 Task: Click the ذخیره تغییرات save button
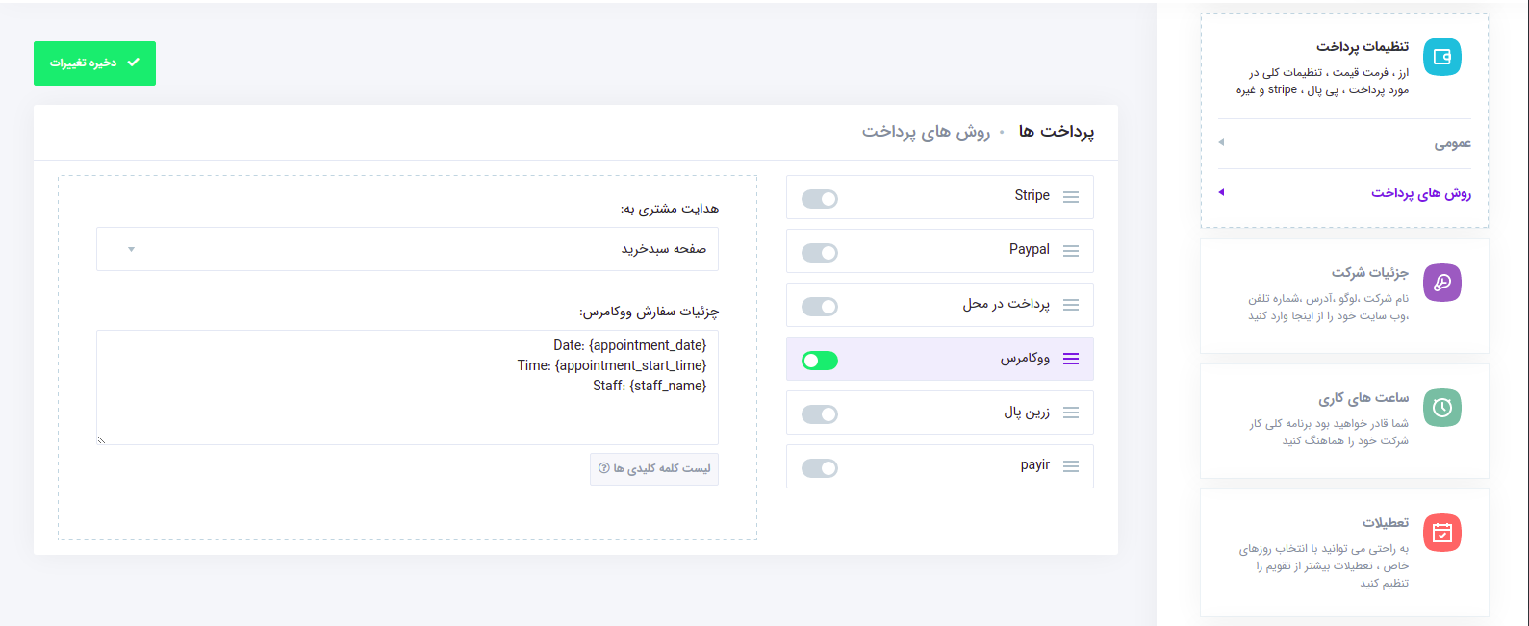[x=94, y=63]
